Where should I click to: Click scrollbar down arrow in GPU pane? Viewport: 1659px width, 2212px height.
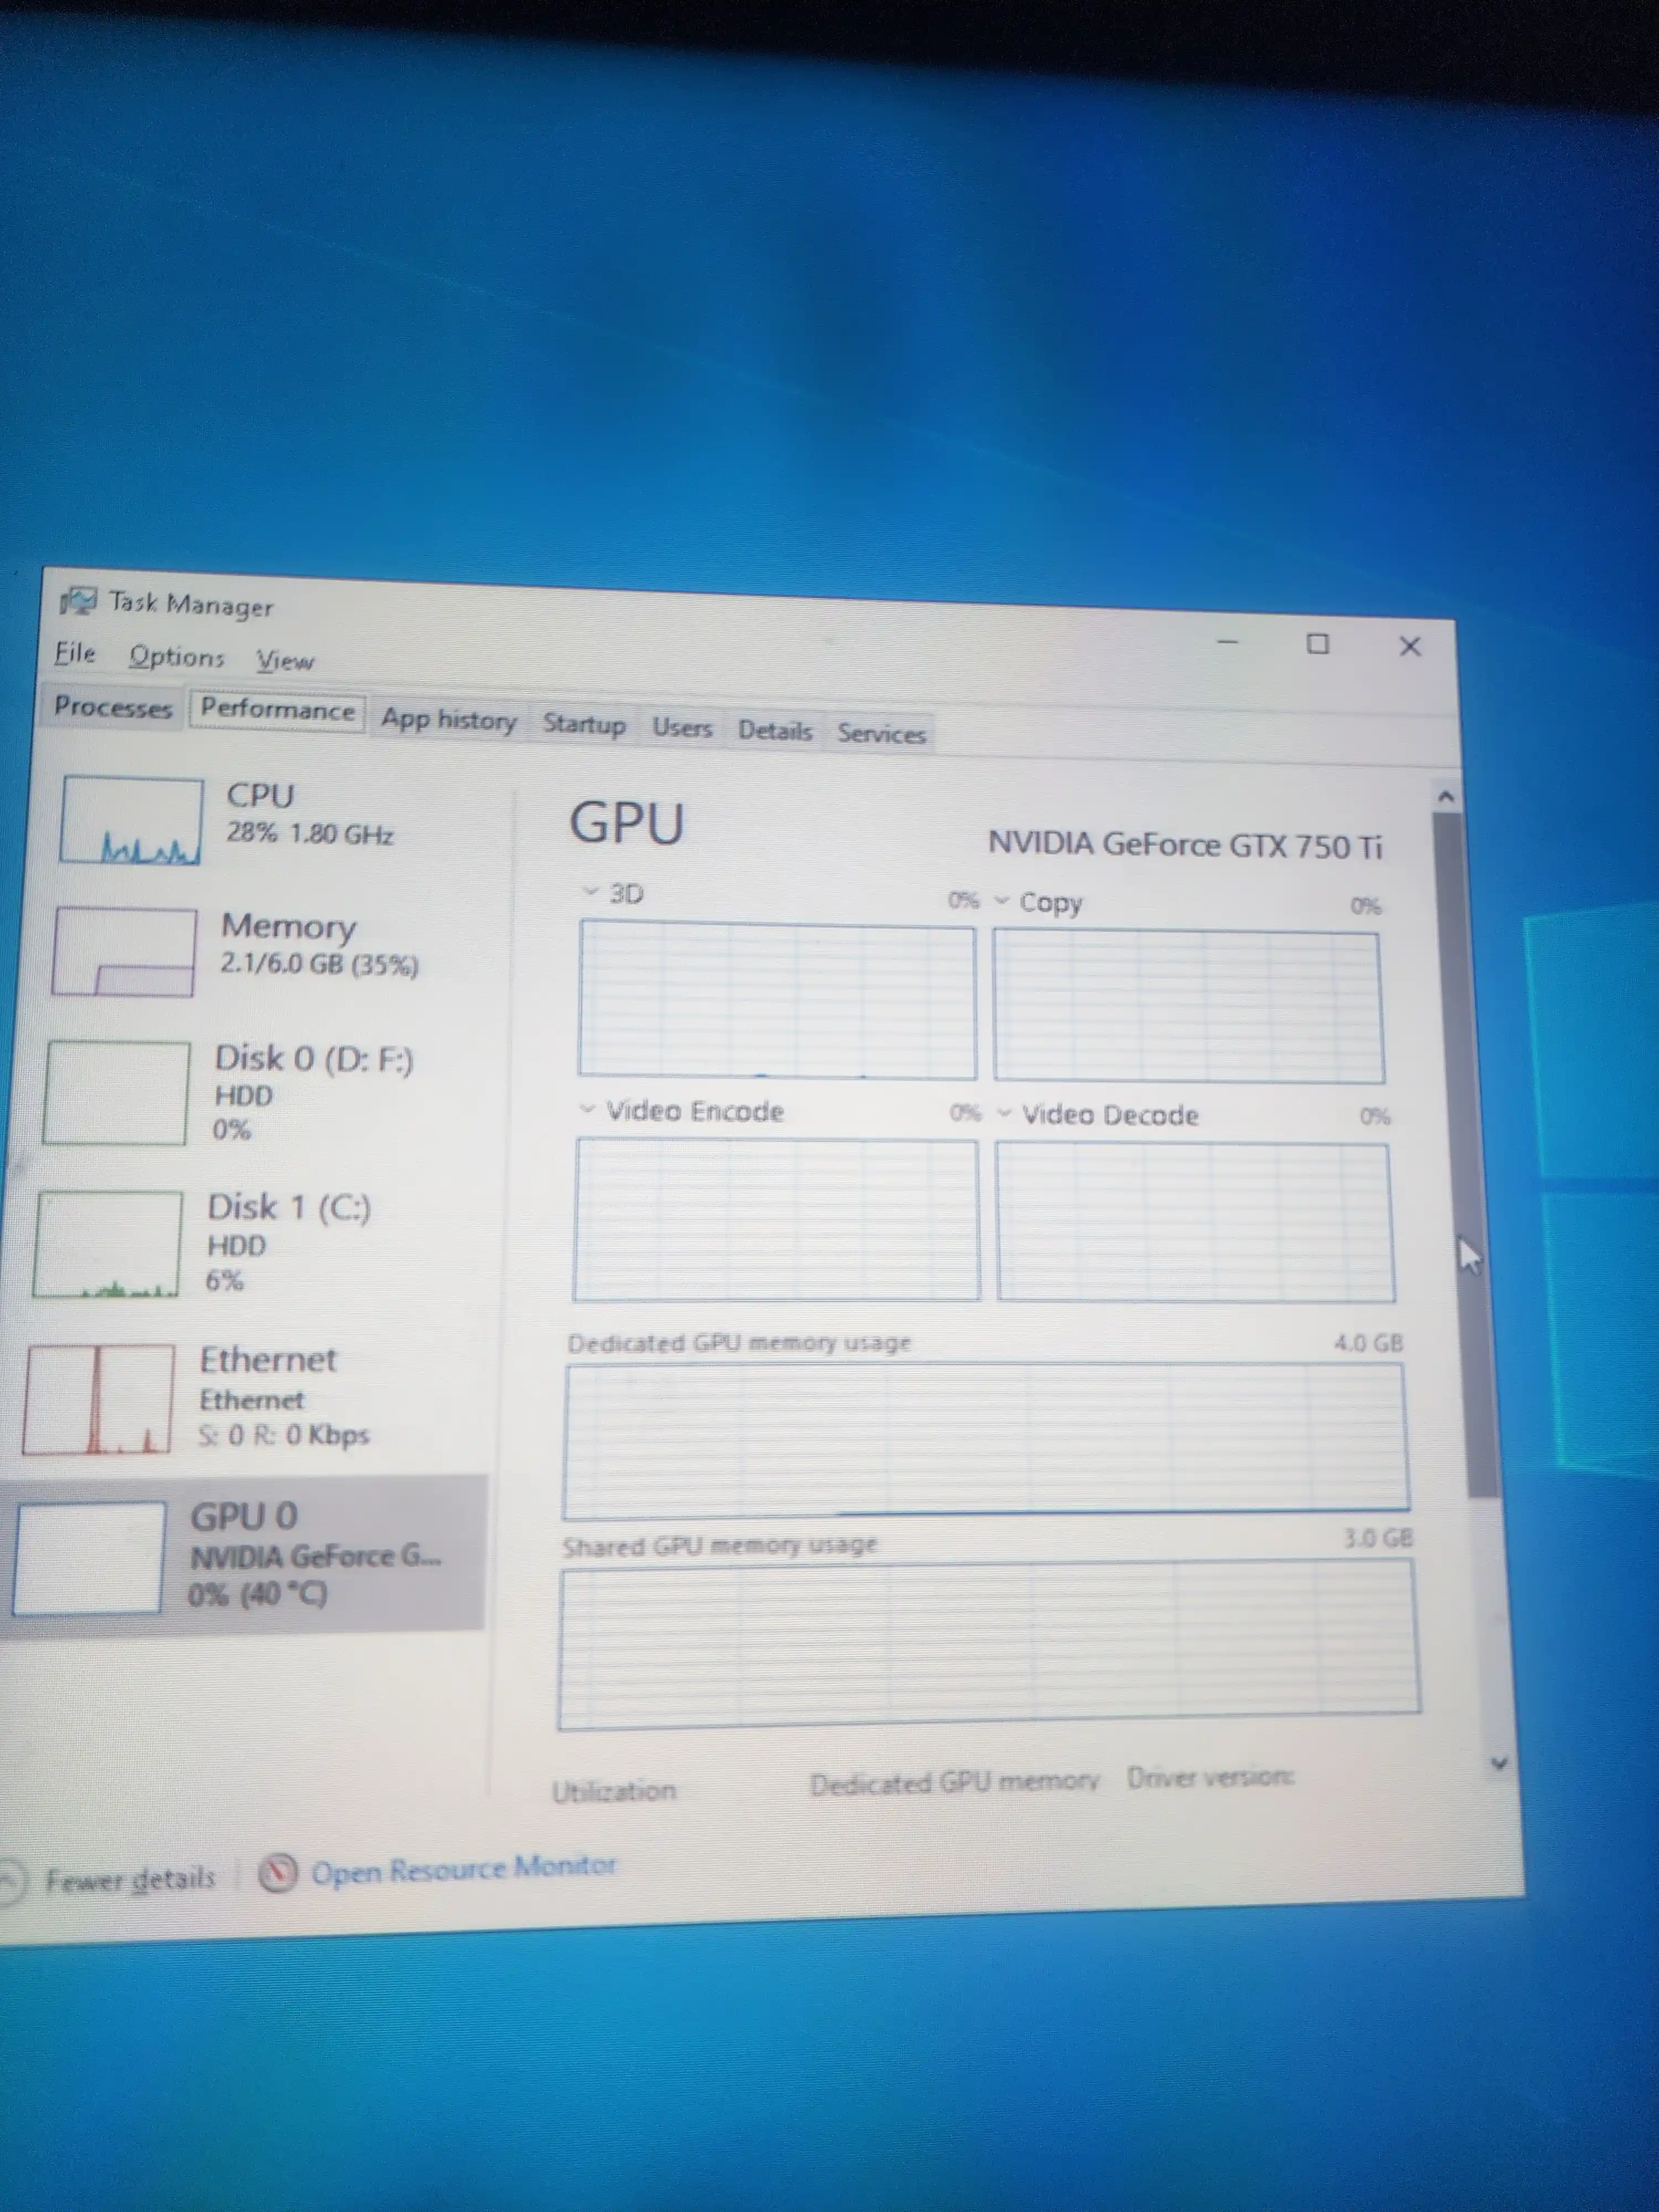click(x=1498, y=1764)
